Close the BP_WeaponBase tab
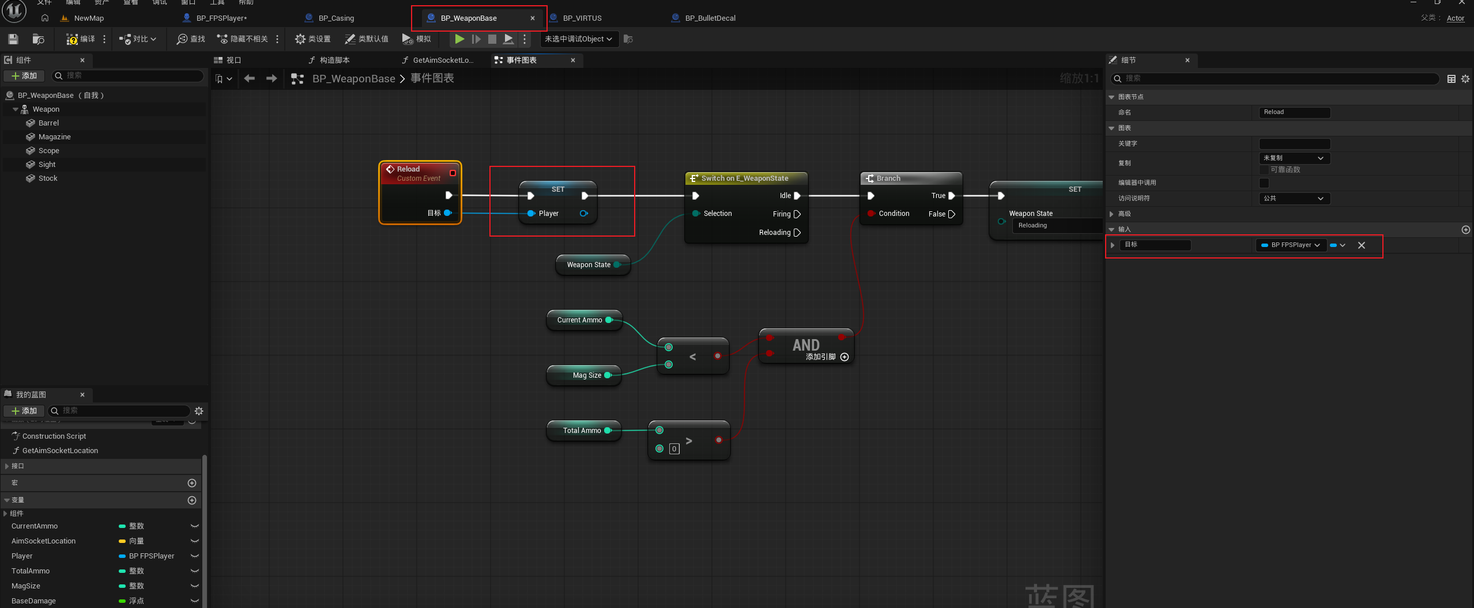Screen dimensions: 1474x608 pos(533,18)
